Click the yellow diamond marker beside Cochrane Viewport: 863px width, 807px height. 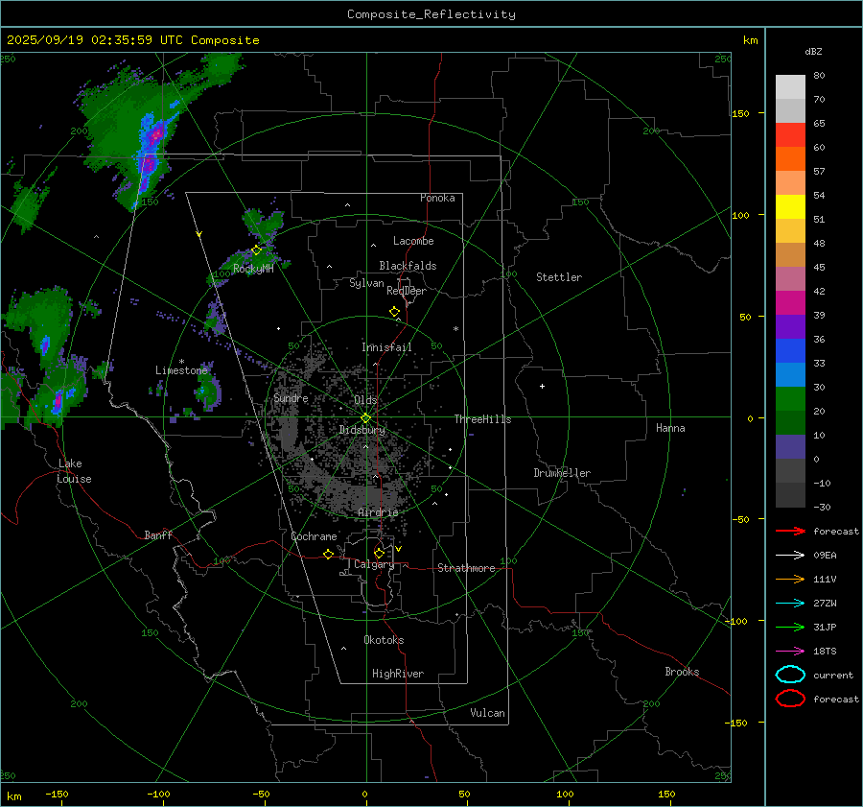(x=329, y=555)
